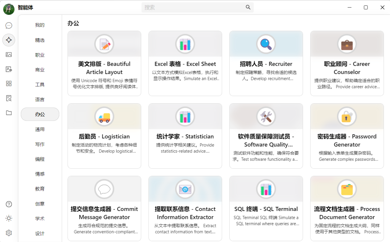
Task: Open the knowledge base search icon
Action: [9, 98]
